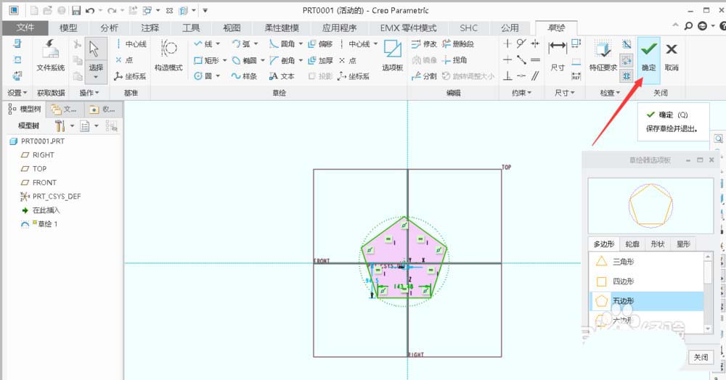The image size is (726, 380).
Task: Click the undo arrow icon
Action: click(x=90, y=10)
